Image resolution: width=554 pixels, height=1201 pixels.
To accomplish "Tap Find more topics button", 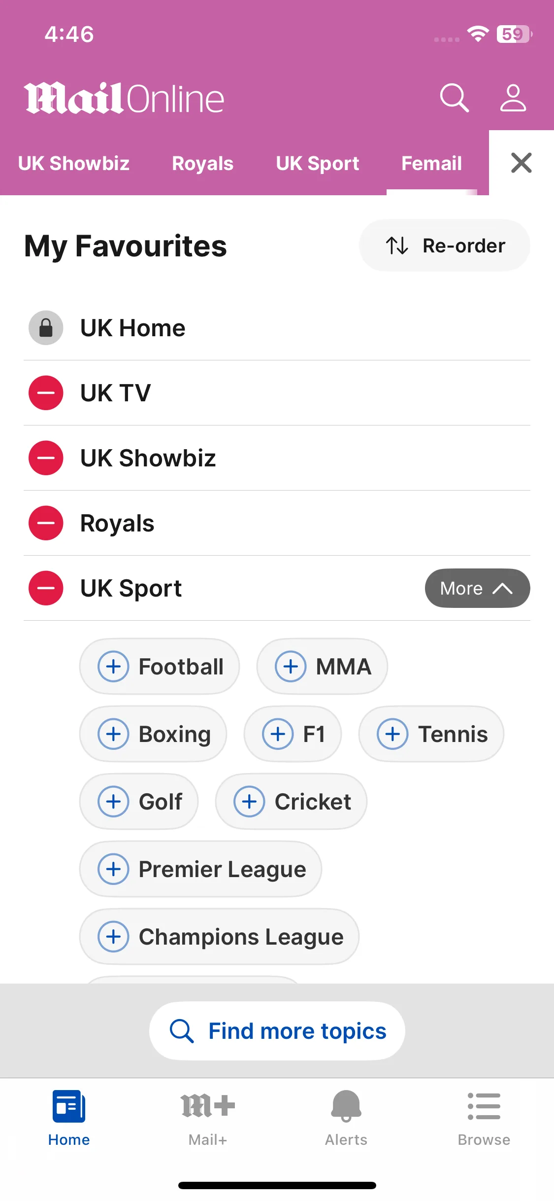I will (277, 1031).
